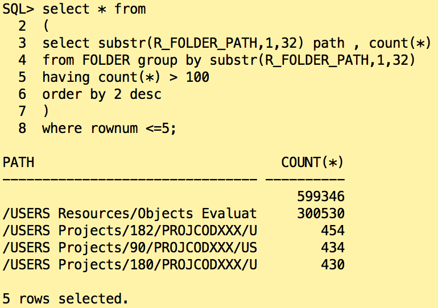
Task: Click the SQL> prompt text
Action: (x=18, y=9)
